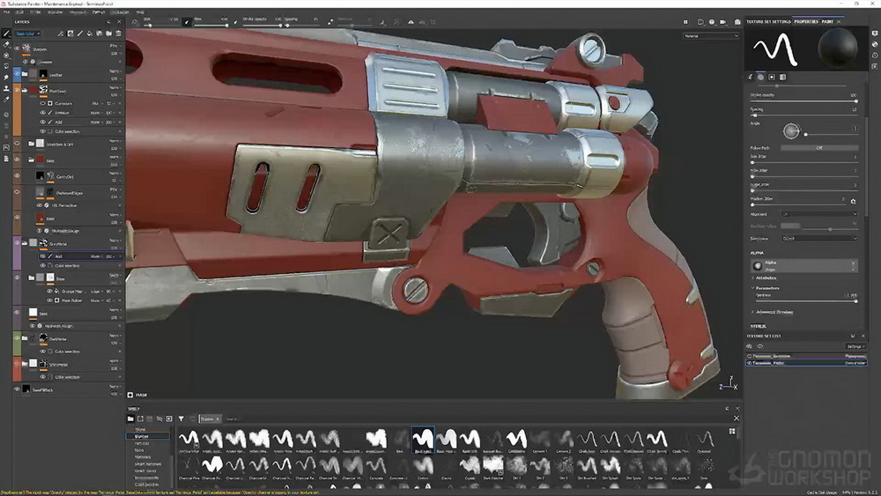This screenshot has width=881, height=496.
Task: Switch to Texture Set Settings tab
Action: [x=768, y=22]
